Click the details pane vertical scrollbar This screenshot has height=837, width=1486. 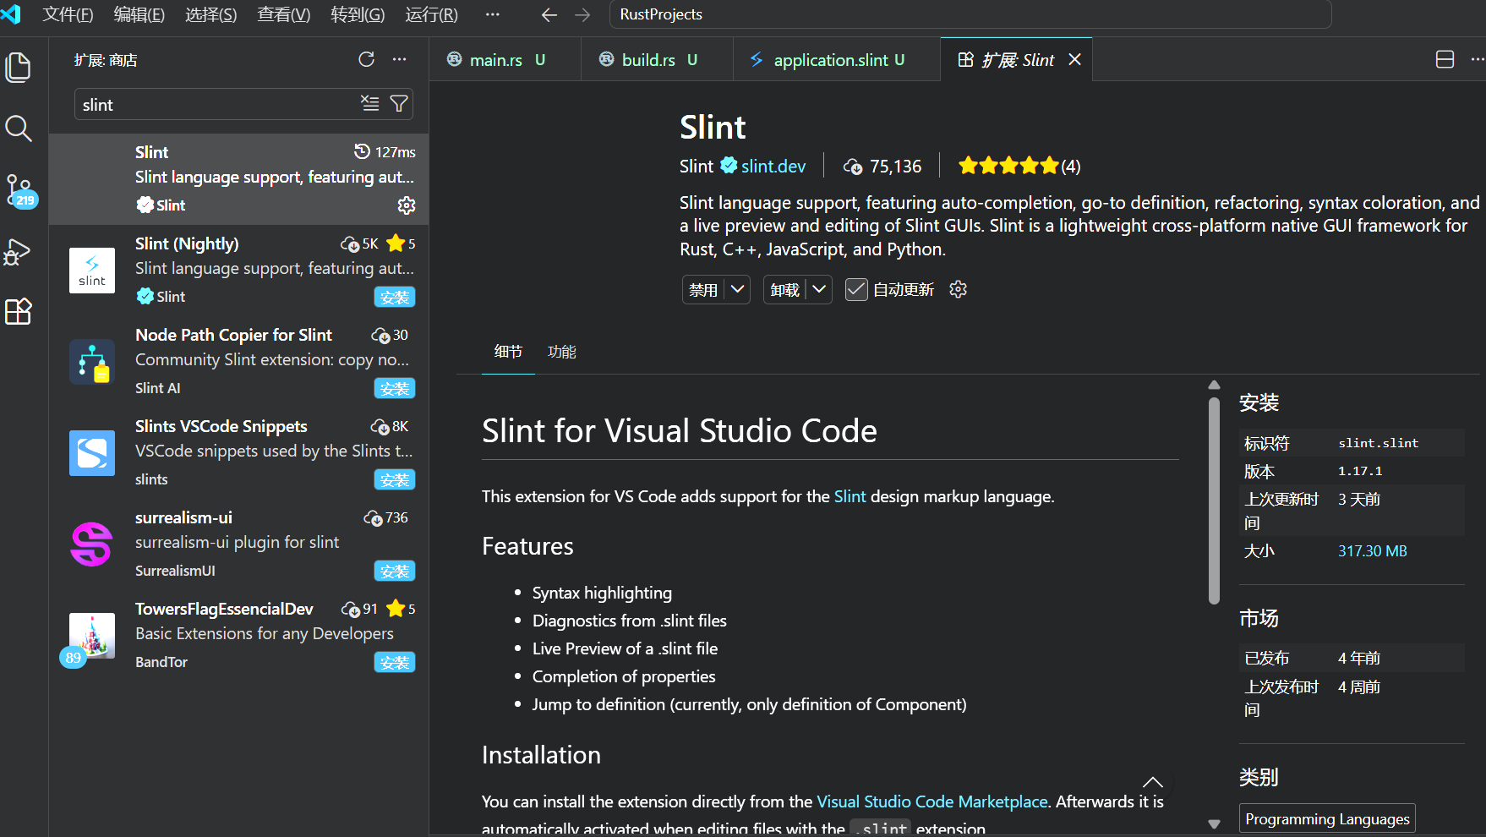[x=1214, y=501]
